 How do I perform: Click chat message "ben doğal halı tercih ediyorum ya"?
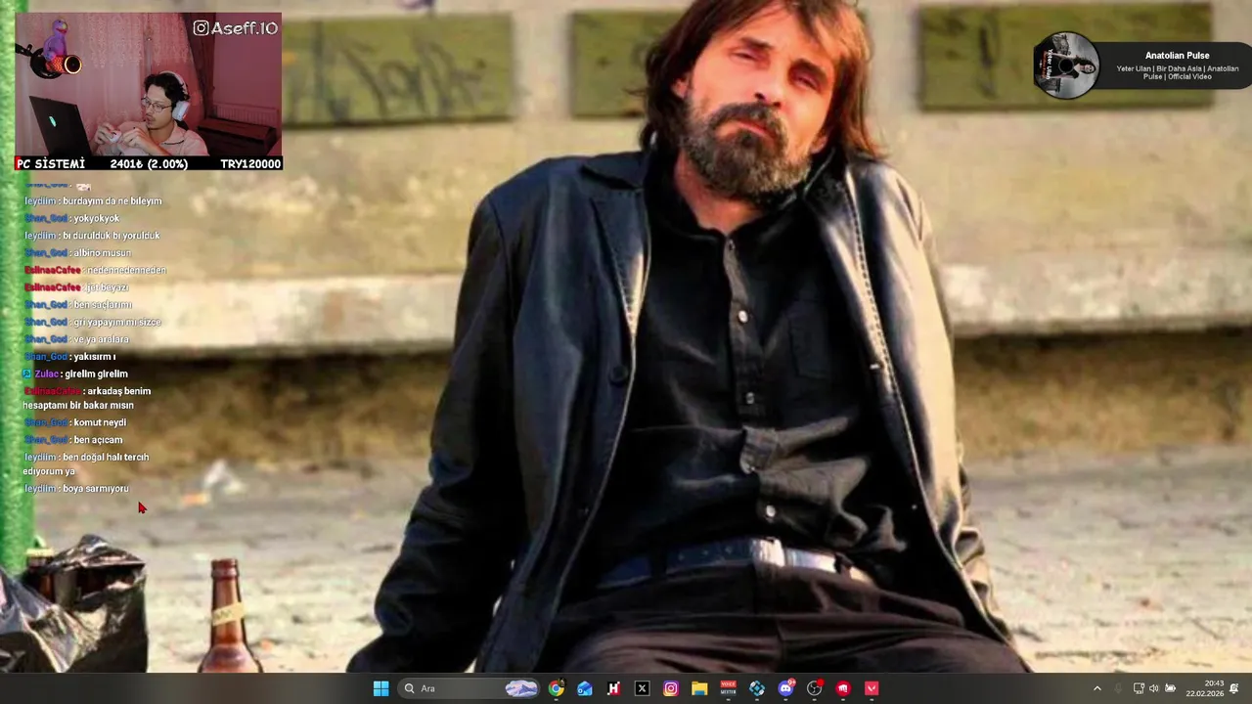click(x=86, y=464)
